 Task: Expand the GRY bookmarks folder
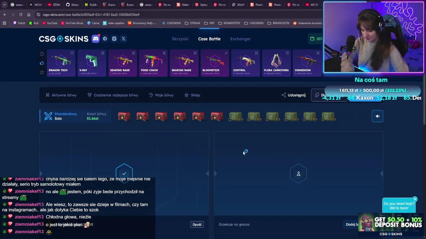coord(209,23)
